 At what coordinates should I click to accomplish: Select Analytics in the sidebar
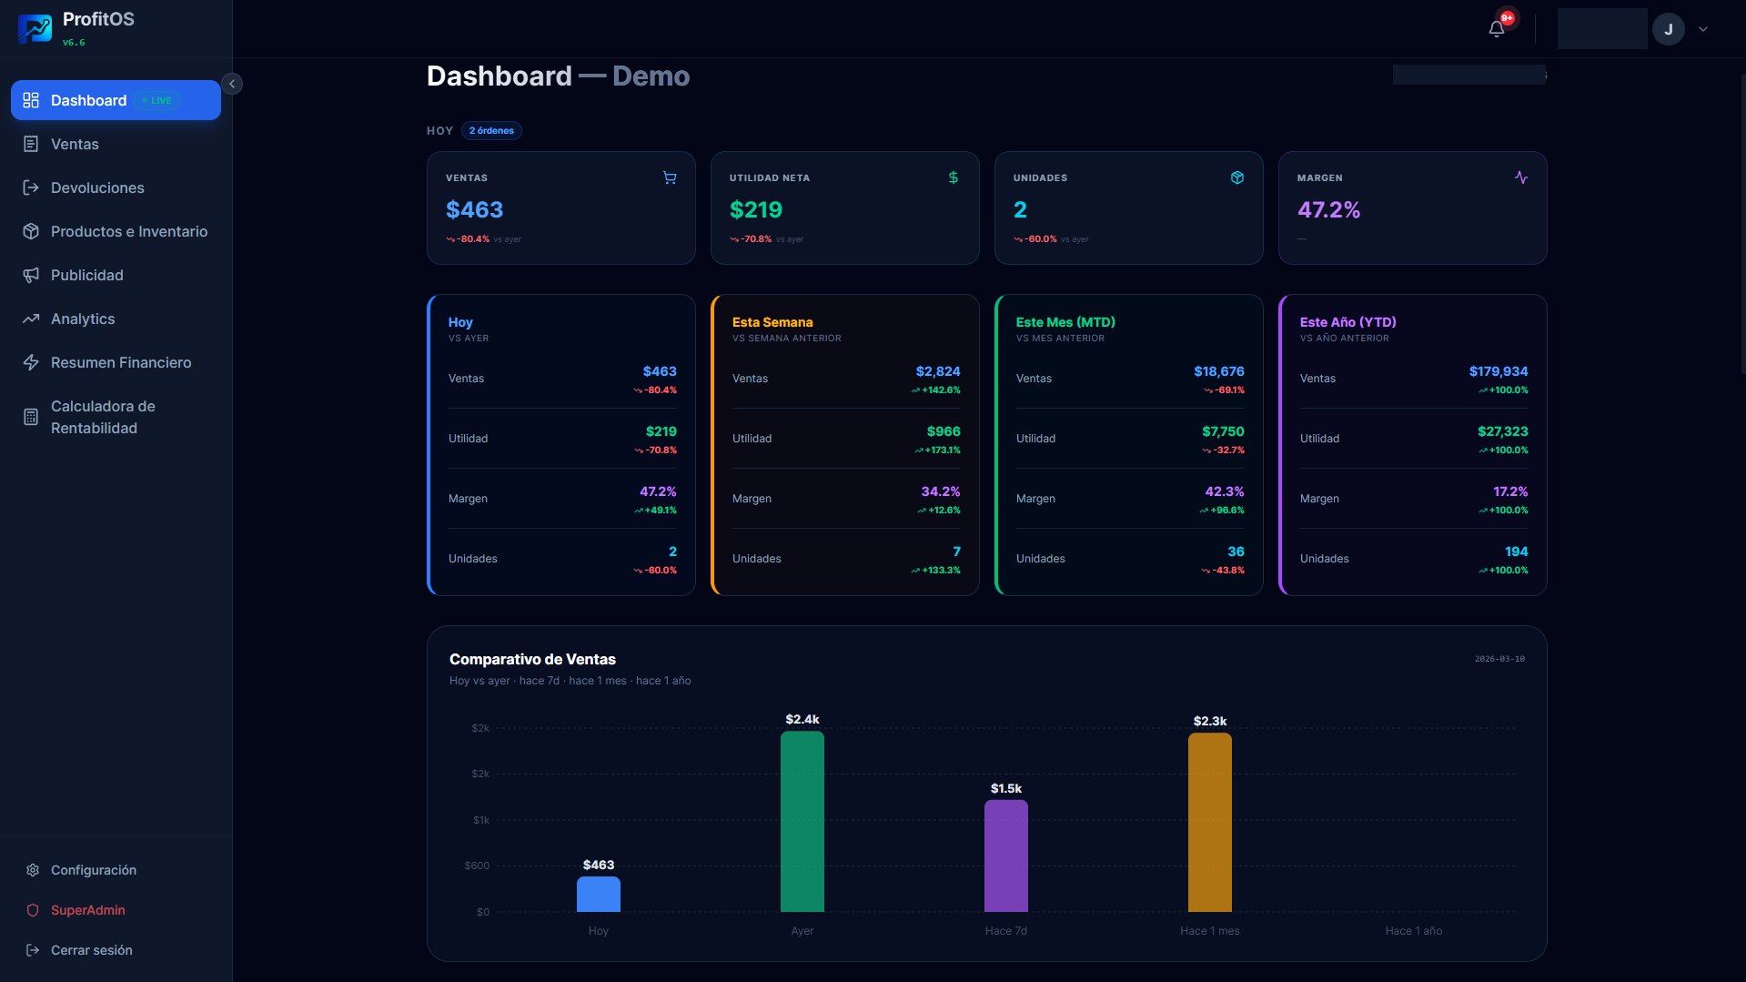[116, 319]
